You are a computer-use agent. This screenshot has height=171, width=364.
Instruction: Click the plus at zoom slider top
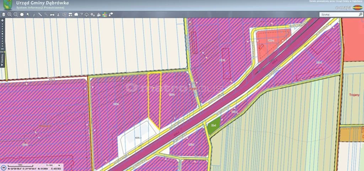(2, 20)
